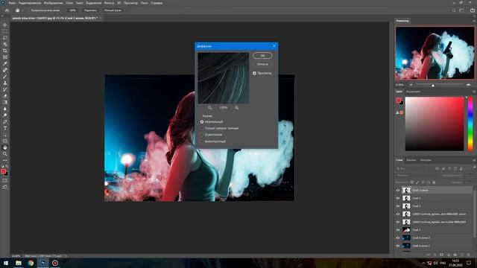Screen dimensions: 477x268
Task: Select the Анизотропный radio button
Action: (x=202, y=141)
